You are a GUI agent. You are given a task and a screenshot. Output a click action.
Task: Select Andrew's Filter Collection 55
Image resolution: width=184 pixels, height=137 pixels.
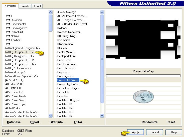point(22,112)
